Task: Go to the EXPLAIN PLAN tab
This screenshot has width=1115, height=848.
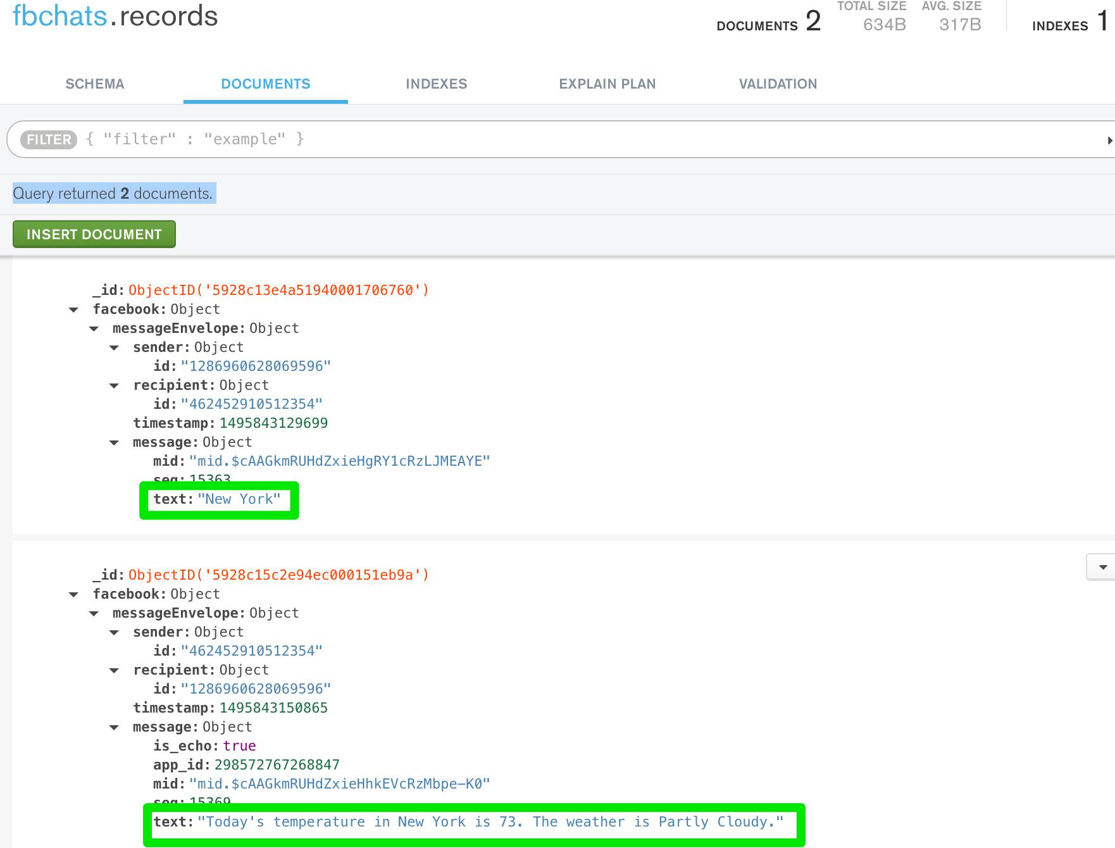Action: pyautogui.click(x=607, y=84)
